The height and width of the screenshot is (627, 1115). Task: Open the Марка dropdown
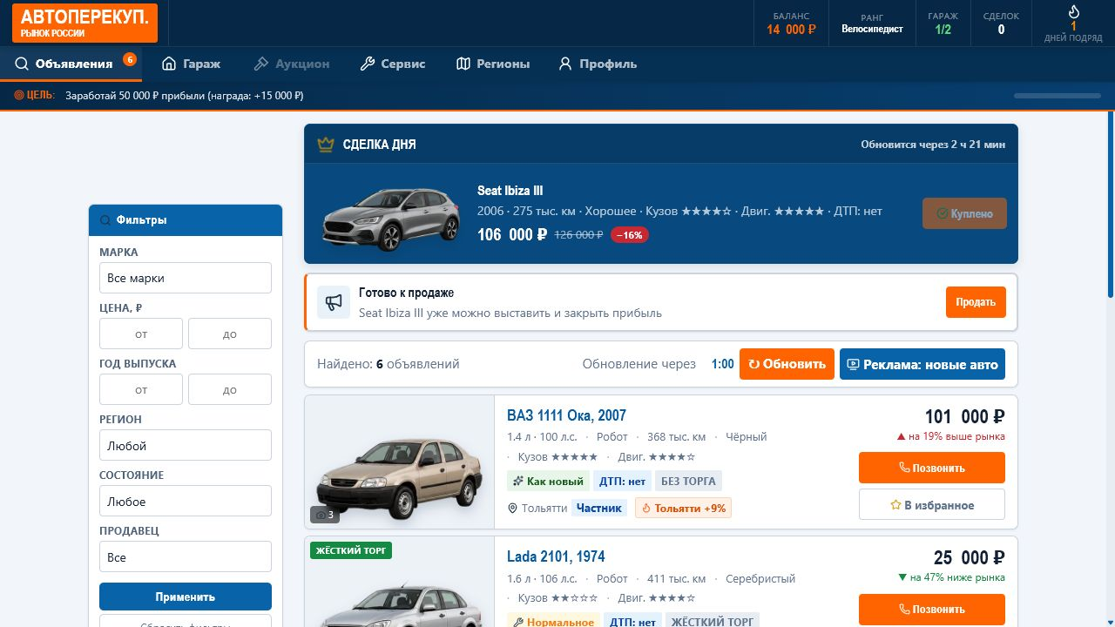click(x=186, y=279)
